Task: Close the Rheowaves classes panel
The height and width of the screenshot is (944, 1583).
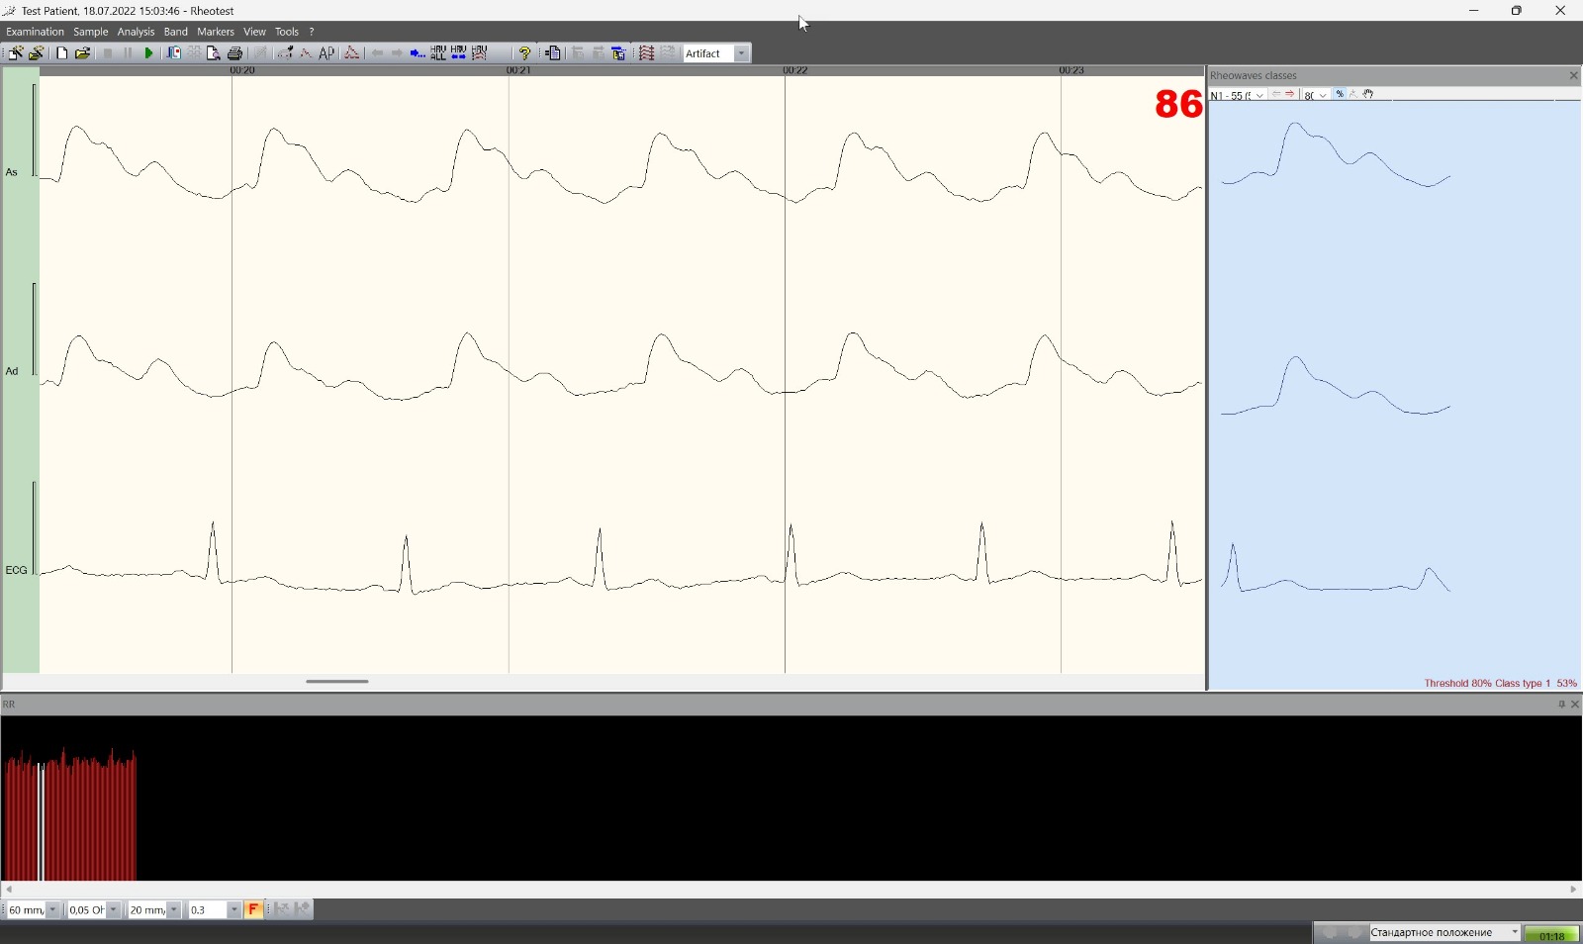Action: (1573, 75)
